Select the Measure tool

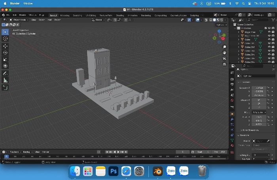(x=5, y=80)
